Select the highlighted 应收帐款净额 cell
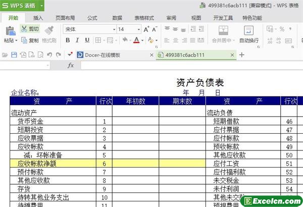The height and width of the screenshot is (207, 303). tap(53, 164)
